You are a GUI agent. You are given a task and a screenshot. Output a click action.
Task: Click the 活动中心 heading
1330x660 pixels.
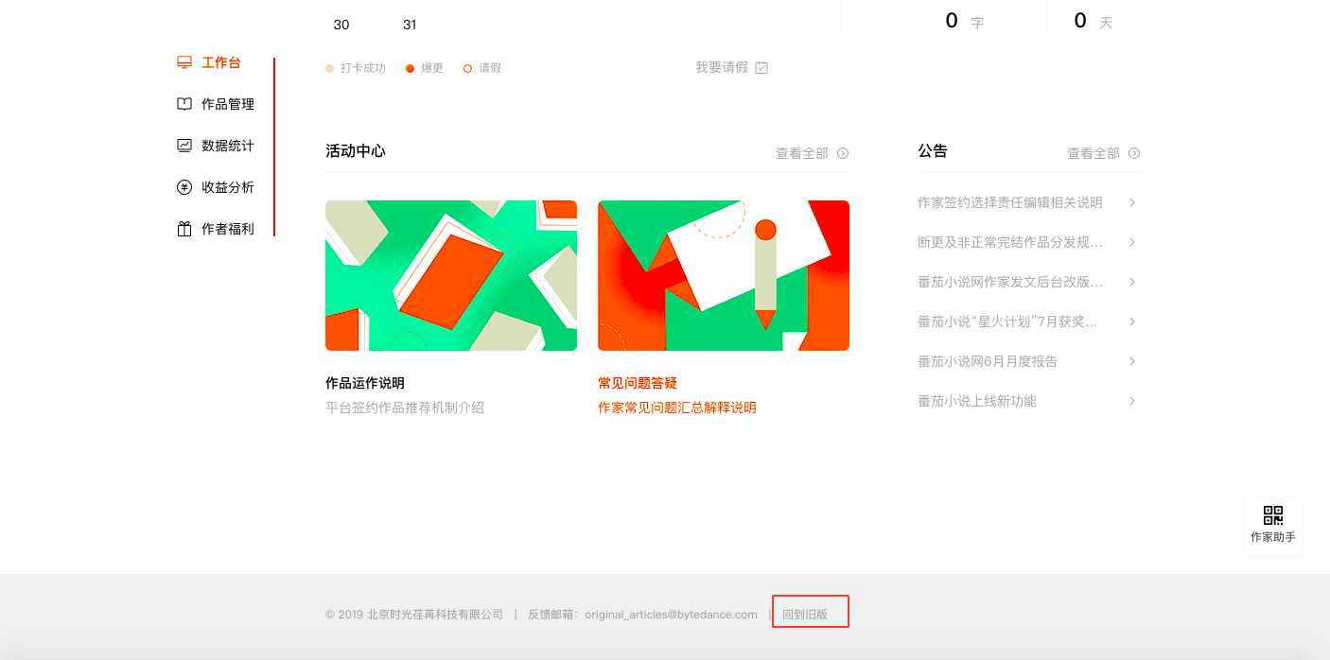356,151
